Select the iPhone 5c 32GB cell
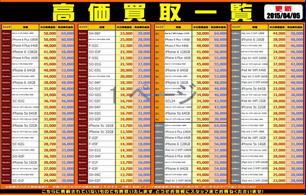Image resolution: width=306 pixels, height=195 pixels. pyautogui.click(x=102, y=132)
